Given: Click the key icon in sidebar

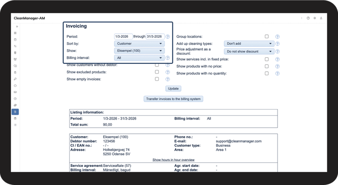Looking at the screenshot, I should click(15, 79).
